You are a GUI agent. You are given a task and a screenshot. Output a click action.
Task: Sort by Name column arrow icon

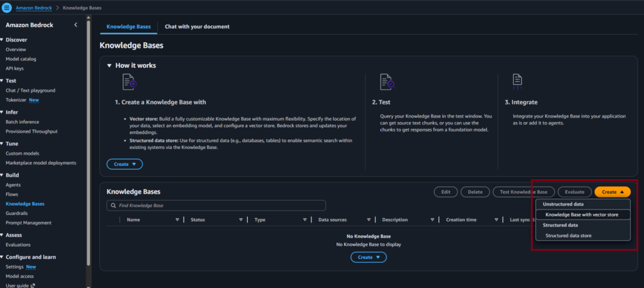click(177, 220)
